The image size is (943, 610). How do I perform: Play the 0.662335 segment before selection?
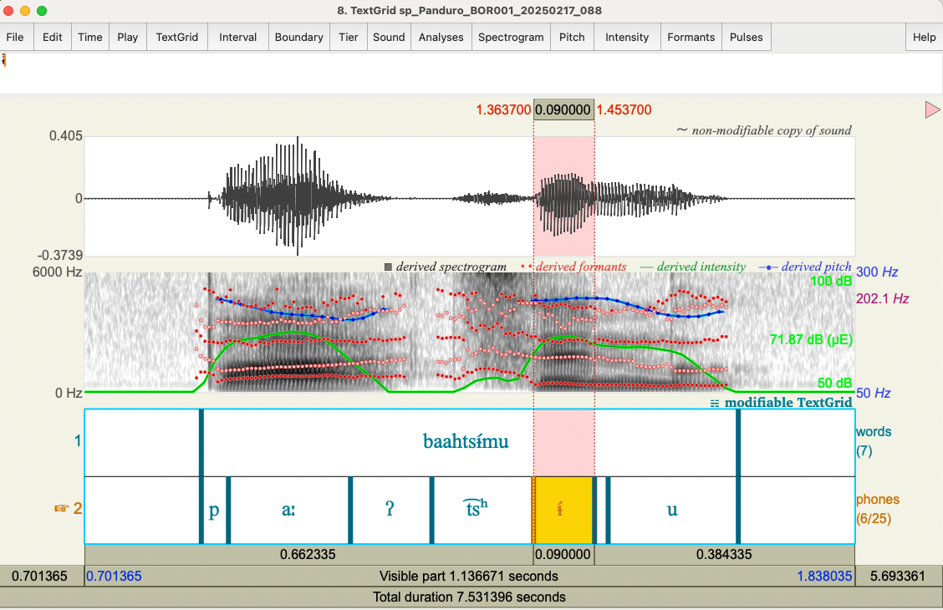[x=308, y=554]
